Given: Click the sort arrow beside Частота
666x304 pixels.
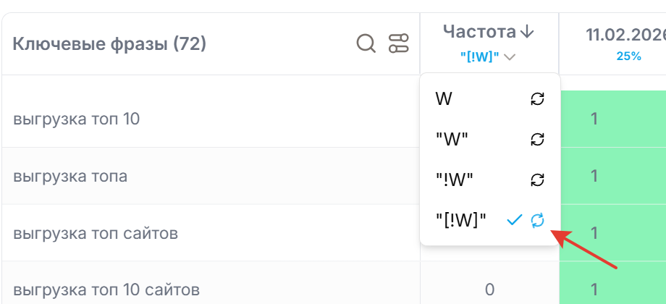Looking at the screenshot, I should [x=527, y=31].
